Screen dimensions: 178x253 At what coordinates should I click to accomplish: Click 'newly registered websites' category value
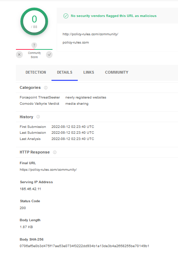86,97
